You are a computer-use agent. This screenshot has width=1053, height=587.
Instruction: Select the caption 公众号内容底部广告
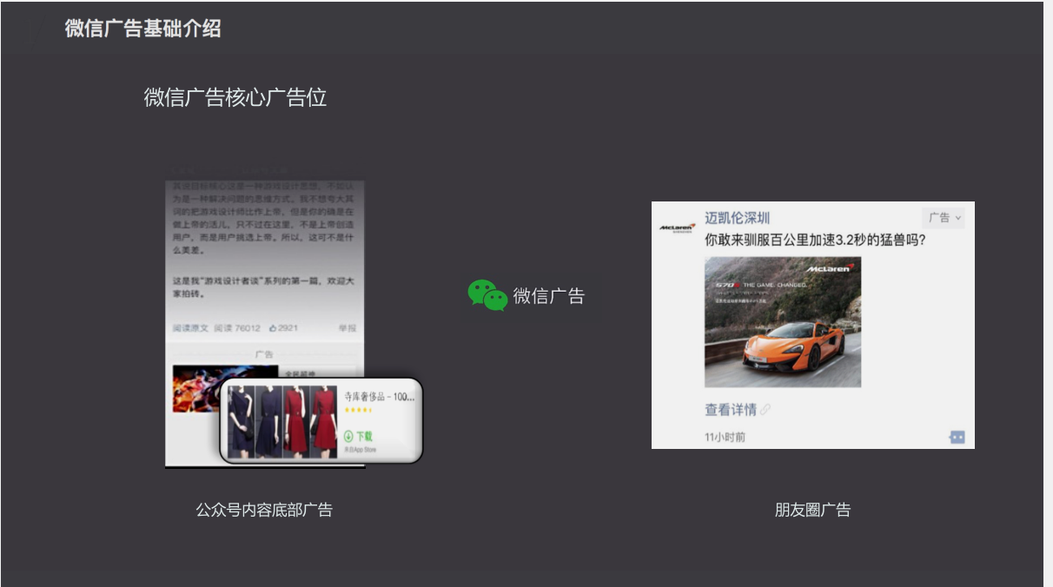click(x=264, y=510)
